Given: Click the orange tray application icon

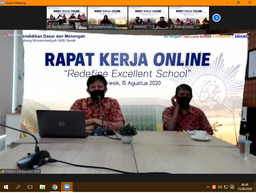Looking at the screenshot, I should click(x=214, y=187).
